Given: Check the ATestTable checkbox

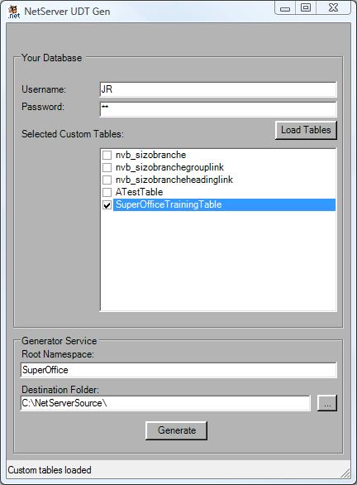Looking at the screenshot, I should click(107, 192).
